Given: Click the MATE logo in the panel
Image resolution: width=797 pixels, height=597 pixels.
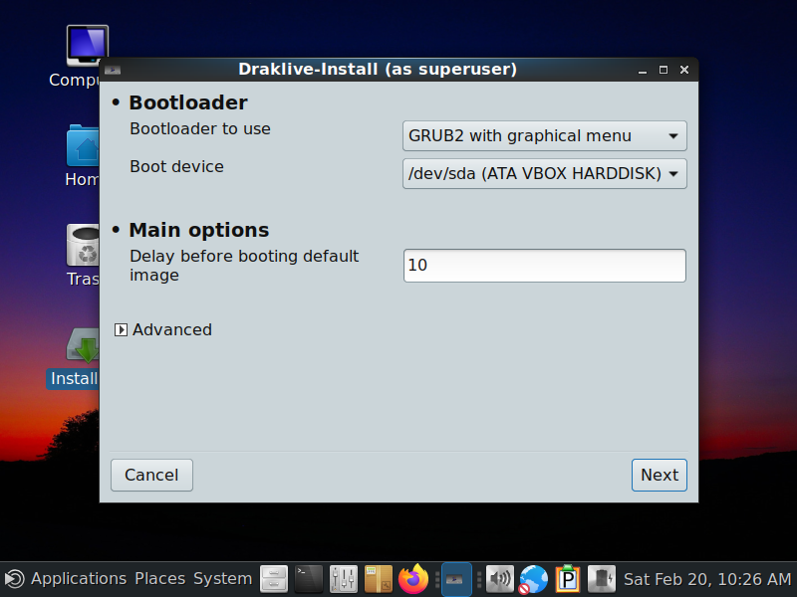Looking at the screenshot, I should 14,579.
